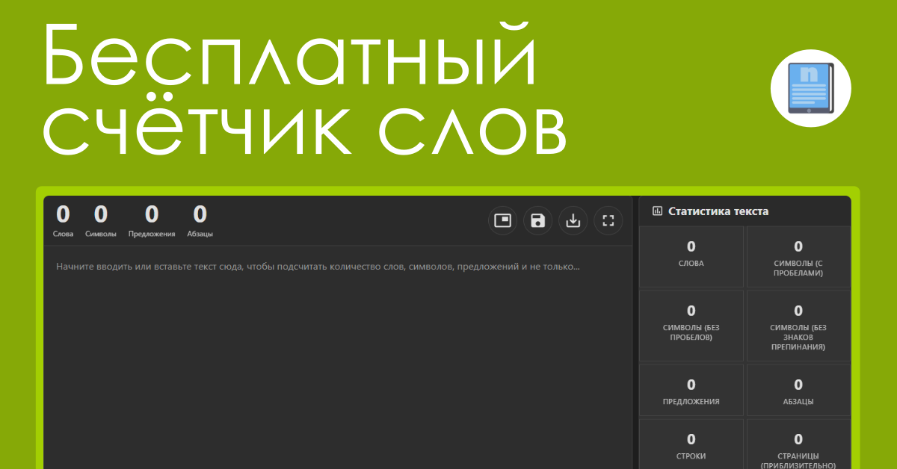Screen dimensions: 897x469
Task: Click the chart icon beside Статистика текста
Action: [x=657, y=211]
